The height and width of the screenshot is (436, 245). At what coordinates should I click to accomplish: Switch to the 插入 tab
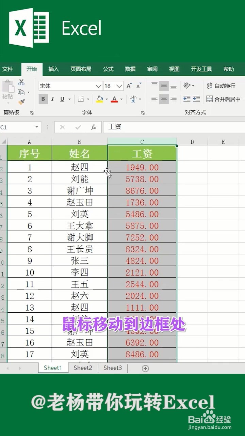pyautogui.click(x=53, y=69)
